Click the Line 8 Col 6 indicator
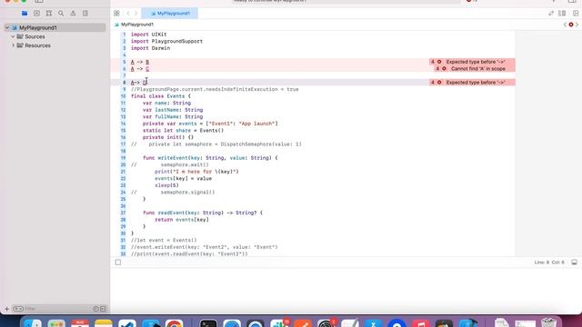 (549, 263)
